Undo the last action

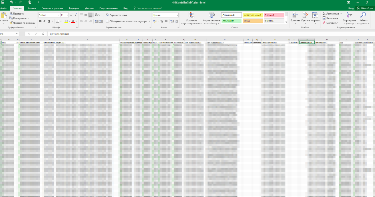11,2
